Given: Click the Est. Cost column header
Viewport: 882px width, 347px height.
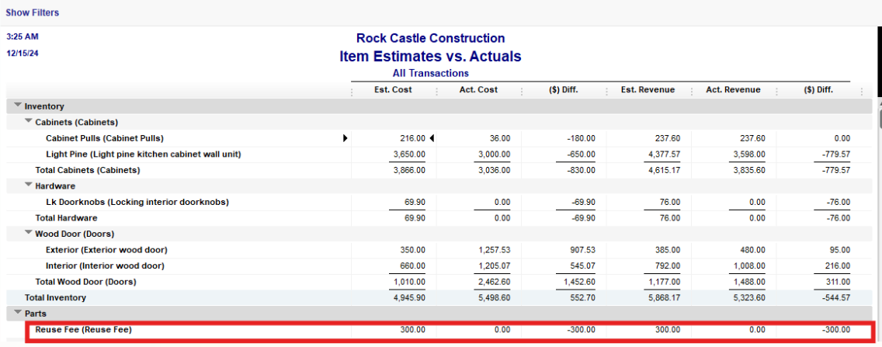Looking at the screenshot, I should (x=393, y=90).
